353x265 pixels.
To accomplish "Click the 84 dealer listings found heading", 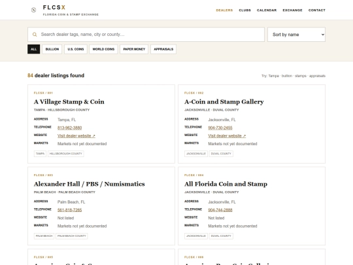I will 56,75.
